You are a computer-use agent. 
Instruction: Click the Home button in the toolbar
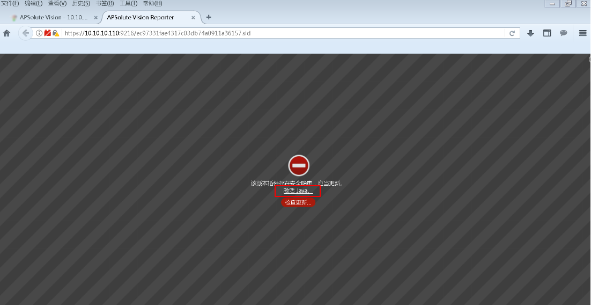[7, 33]
